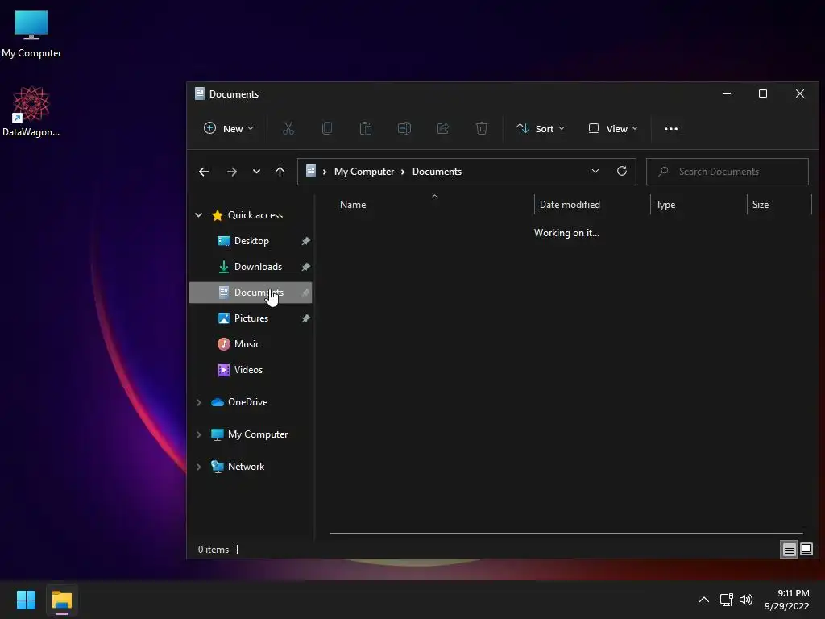Switch to Large icons view layout

coord(806,550)
